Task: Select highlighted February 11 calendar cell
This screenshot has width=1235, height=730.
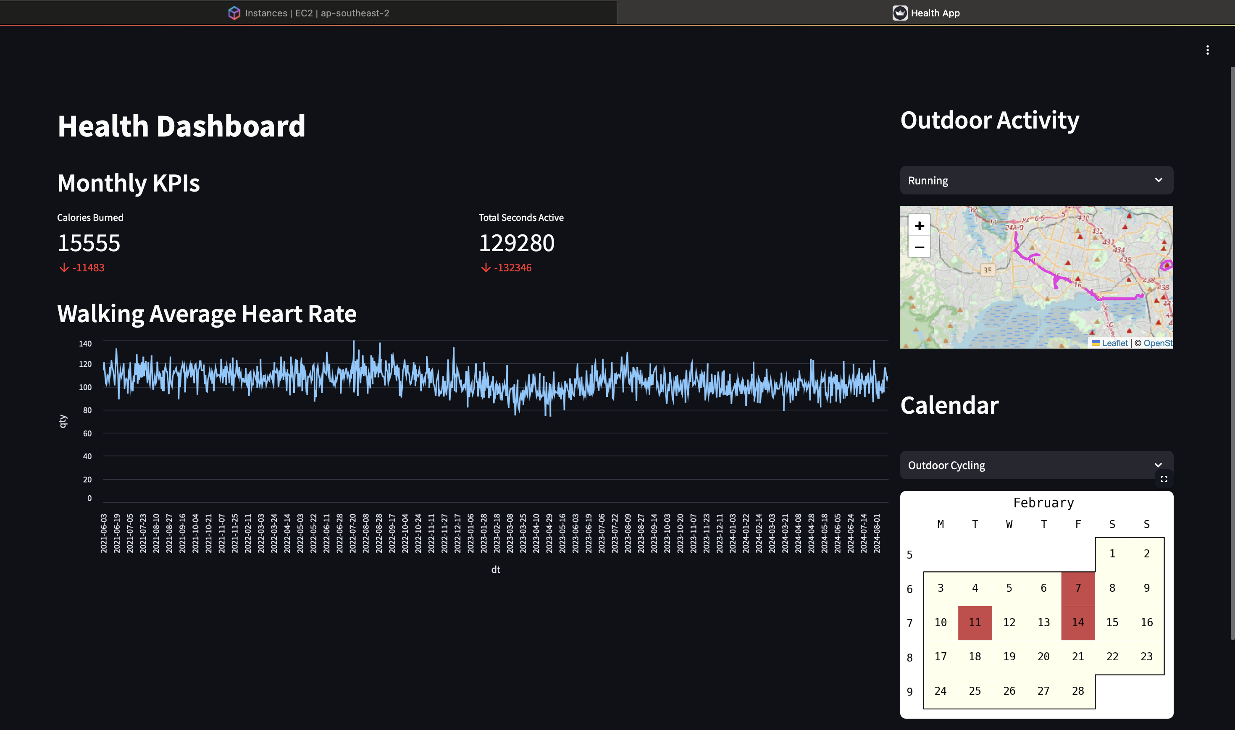Action: [x=974, y=623]
